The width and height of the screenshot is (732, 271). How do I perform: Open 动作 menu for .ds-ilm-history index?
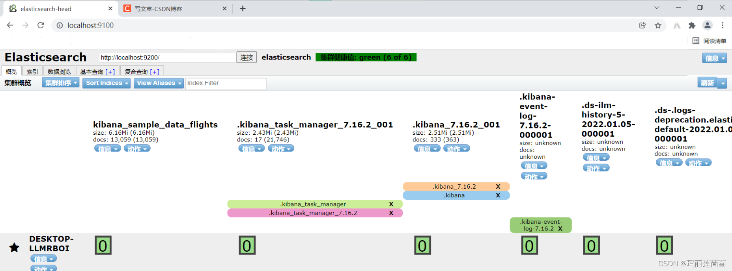[596, 168]
